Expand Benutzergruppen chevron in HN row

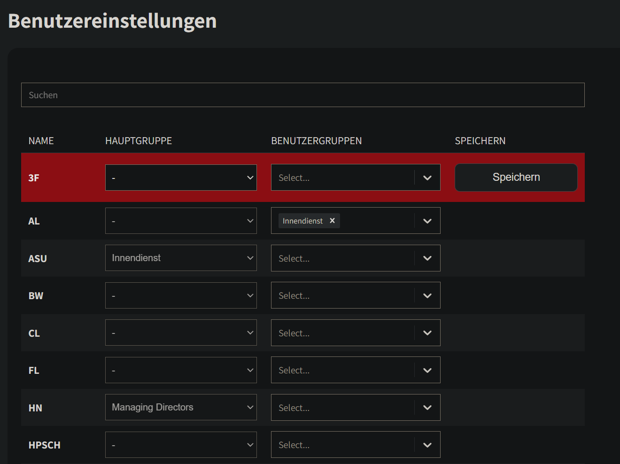click(427, 407)
